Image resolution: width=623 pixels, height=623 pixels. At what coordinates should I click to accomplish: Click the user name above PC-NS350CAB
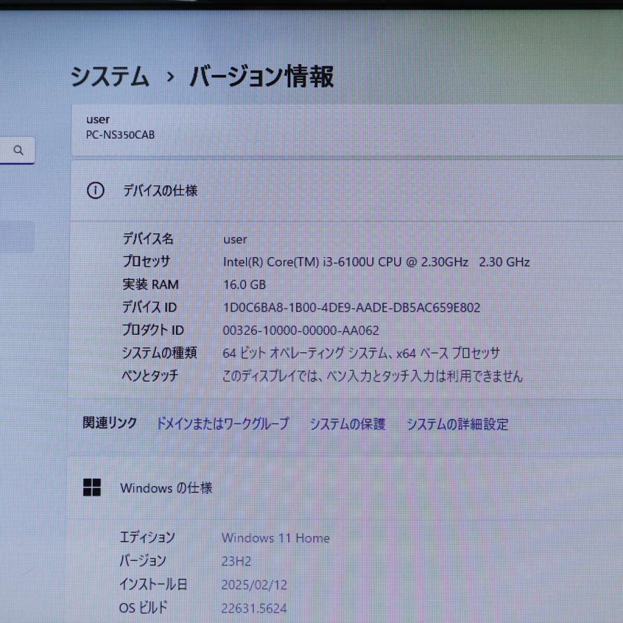click(x=98, y=119)
